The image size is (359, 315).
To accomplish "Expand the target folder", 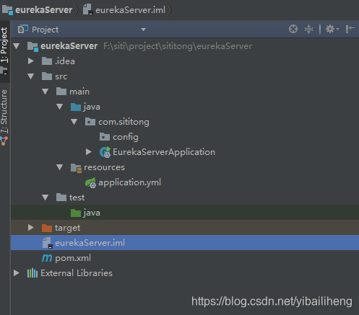I will 30,228.
